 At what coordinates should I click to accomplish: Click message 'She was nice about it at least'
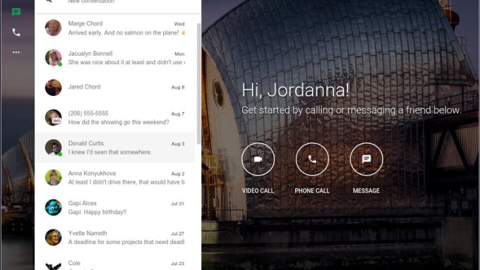click(126, 62)
